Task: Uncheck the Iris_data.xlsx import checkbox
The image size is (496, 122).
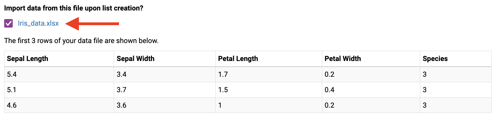Action: (9, 23)
